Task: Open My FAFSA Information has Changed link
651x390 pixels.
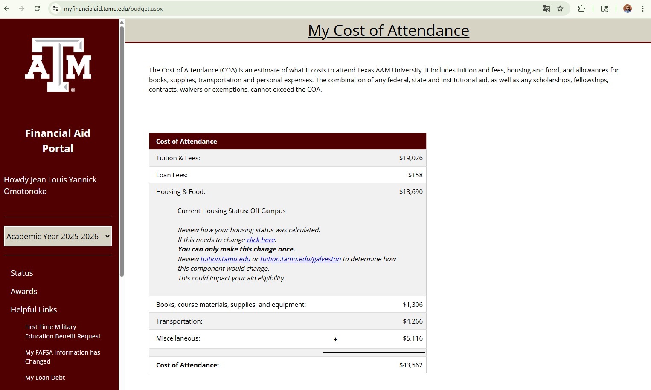Action: click(x=62, y=357)
